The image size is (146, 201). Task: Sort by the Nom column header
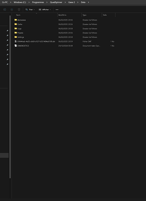tap(18, 15)
